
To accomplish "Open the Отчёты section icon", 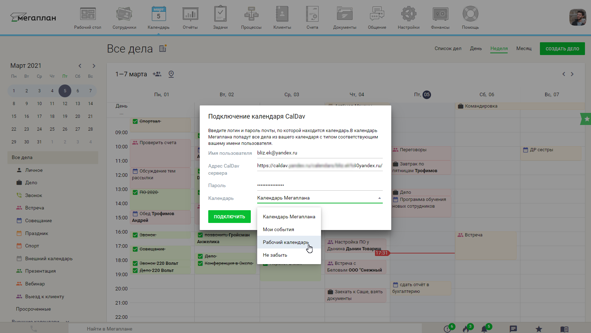I will pyautogui.click(x=190, y=14).
